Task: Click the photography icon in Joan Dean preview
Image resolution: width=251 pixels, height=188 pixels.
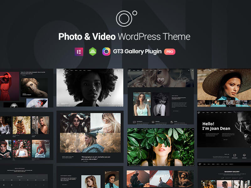Action: [235, 155]
